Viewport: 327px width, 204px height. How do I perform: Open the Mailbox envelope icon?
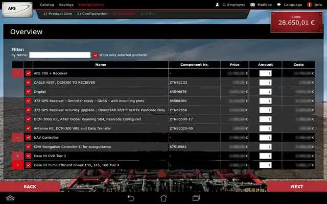pos(252,5)
